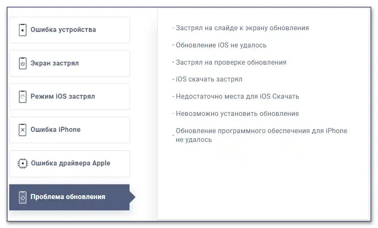The image size is (378, 228).
Task: Click text Застрял на проверке обновления
Action: tap(231, 63)
